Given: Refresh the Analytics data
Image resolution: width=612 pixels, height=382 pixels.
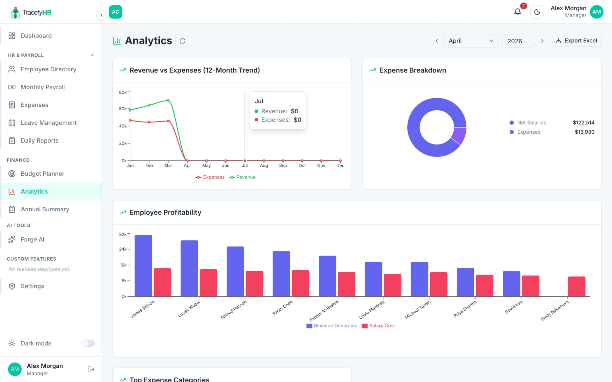Looking at the screenshot, I should pos(182,41).
